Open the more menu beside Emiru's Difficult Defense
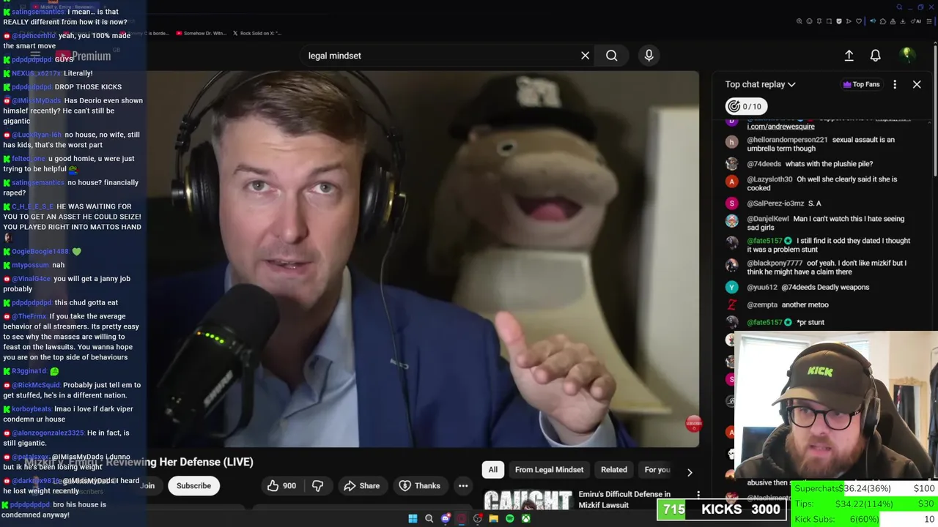This screenshot has height=527, width=938. (x=698, y=496)
